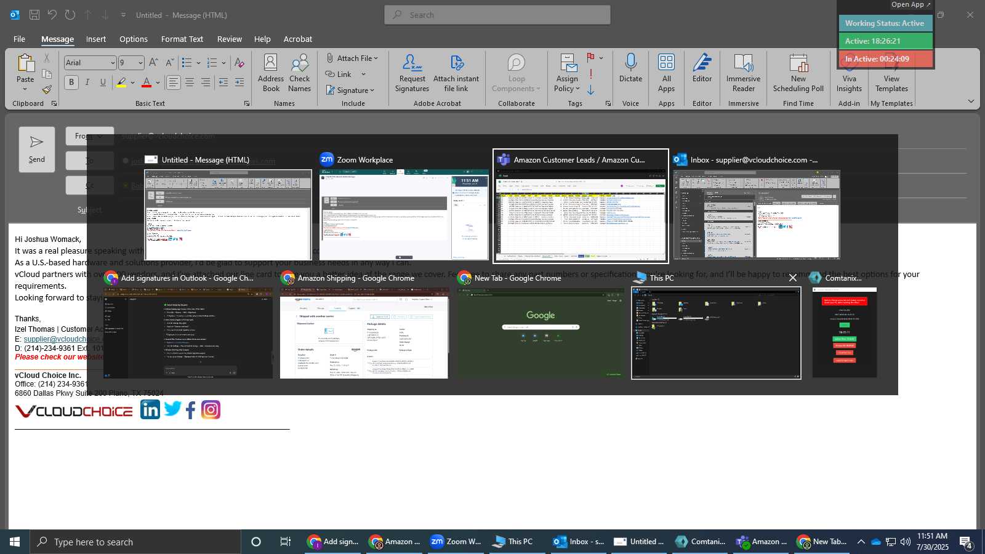Close the This PC task switcher thumbnail
985x554 pixels.
point(793,278)
